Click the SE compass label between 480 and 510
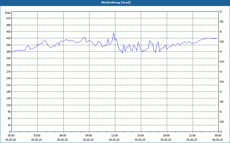230x143 pixels. [x=222, y=22]
